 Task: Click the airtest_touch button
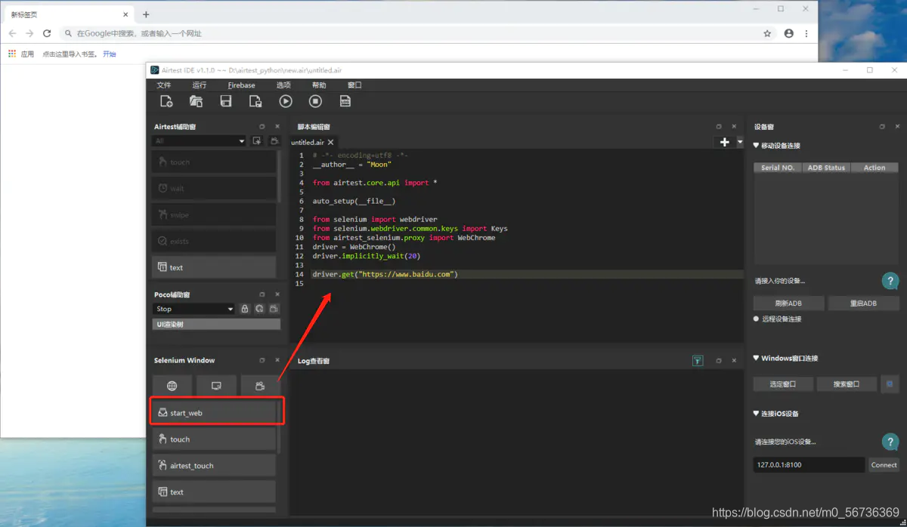click(x=214, y=465)
